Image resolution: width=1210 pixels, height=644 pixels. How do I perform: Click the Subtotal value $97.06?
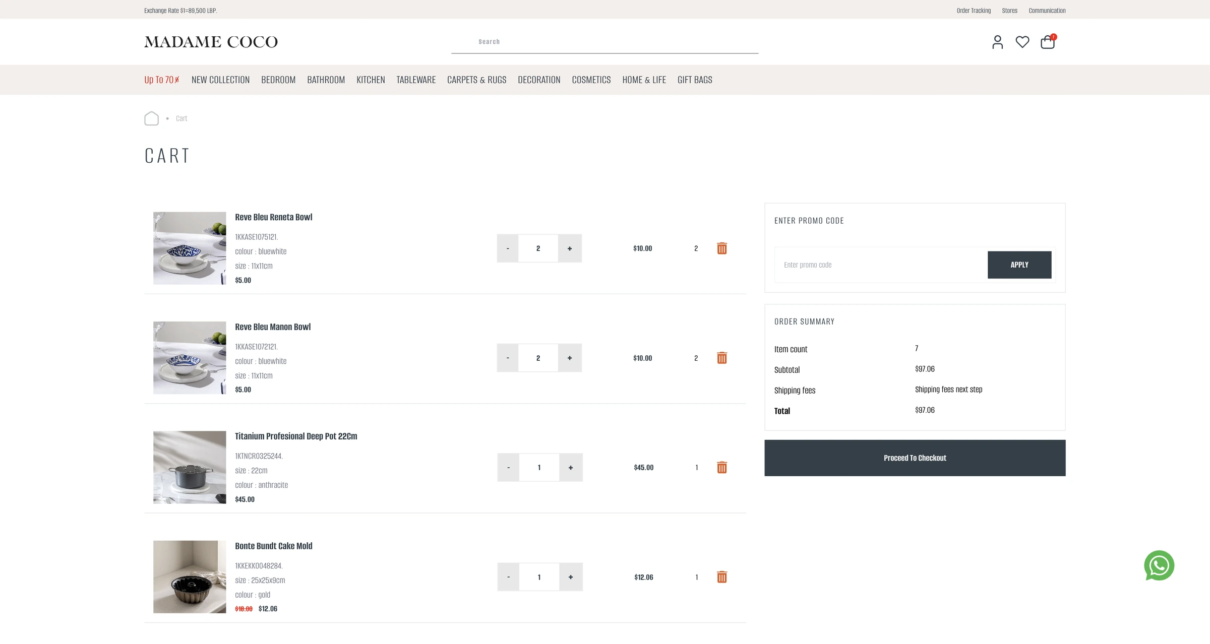(x=925, y=369)
